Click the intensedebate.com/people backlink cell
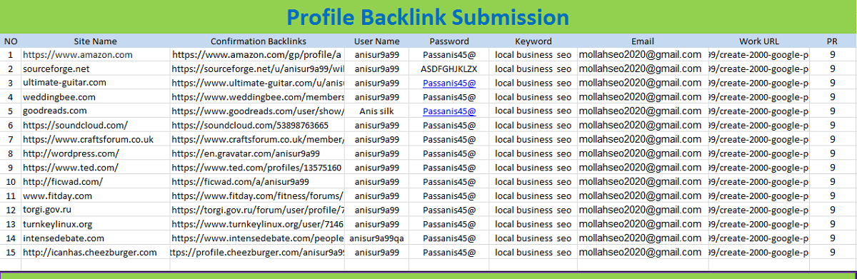Image resolution: width=857 pixels, height=279 pixels. click(x=257, y=238)
